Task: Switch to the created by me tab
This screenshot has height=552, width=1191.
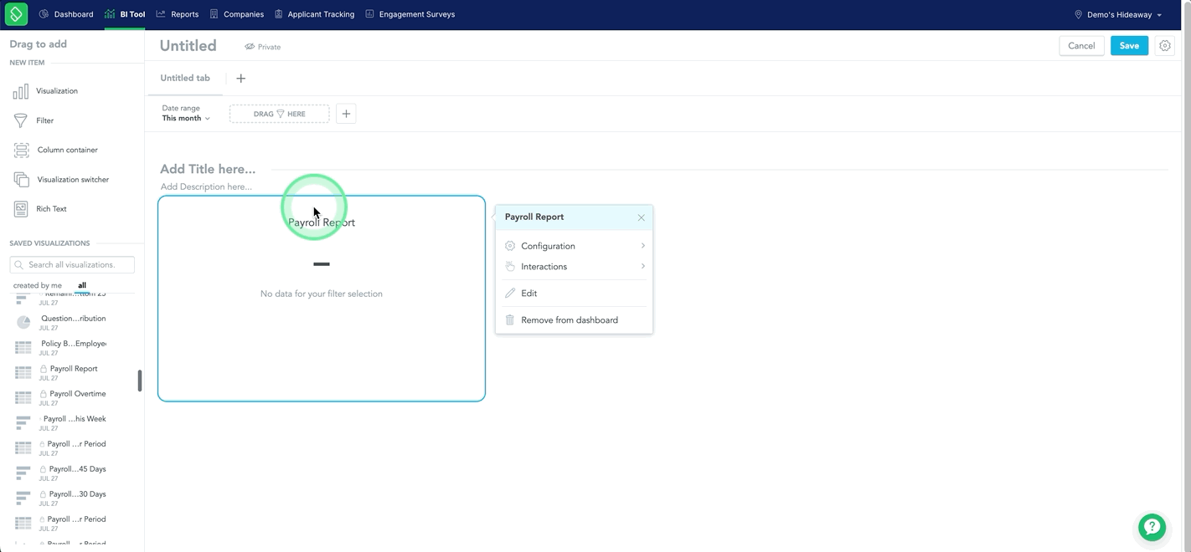Action: click(38, 285)
